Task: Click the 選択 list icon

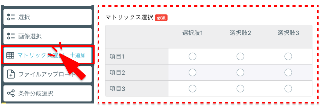Action: point(11,17)
